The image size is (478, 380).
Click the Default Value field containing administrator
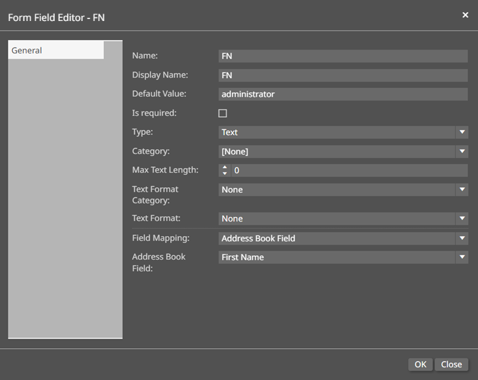(x=343, y=94)
